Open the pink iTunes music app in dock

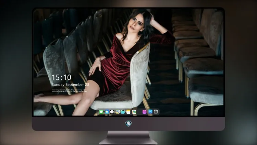[x=145, y=112]
